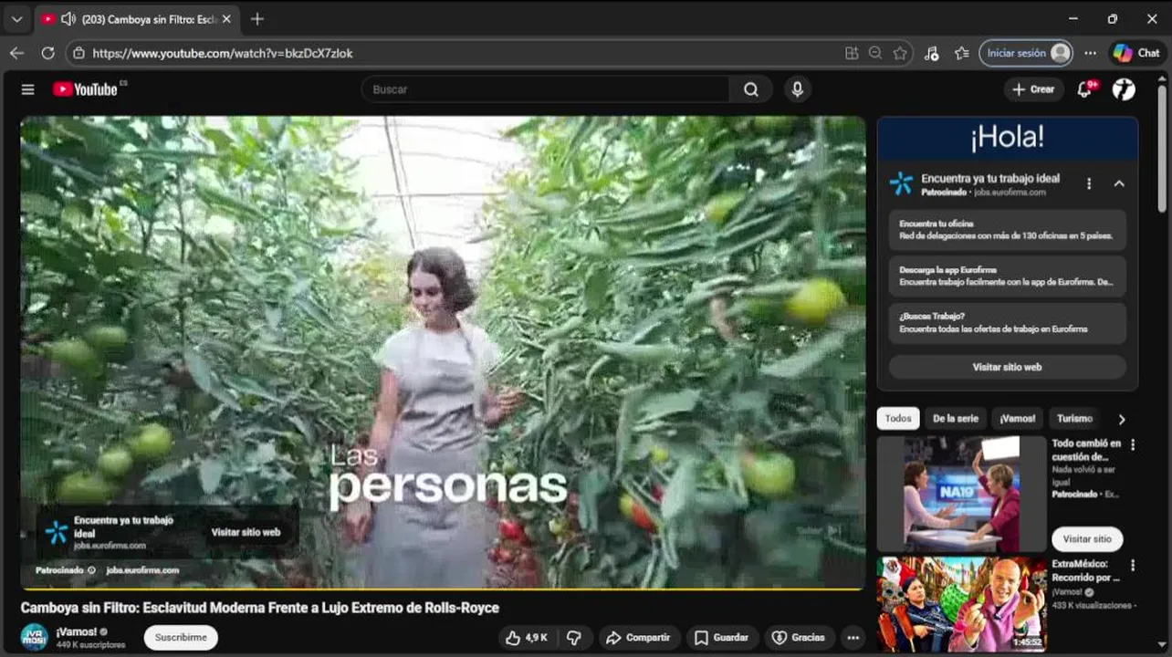Viewport: 1172px width, 657px height.
Task: Select the ¡Vamos! filter chip
Action: 1017,418
